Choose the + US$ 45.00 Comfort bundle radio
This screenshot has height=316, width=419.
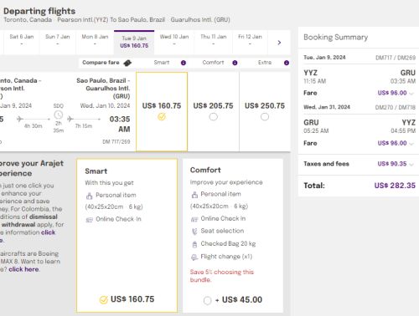(207, 300)
